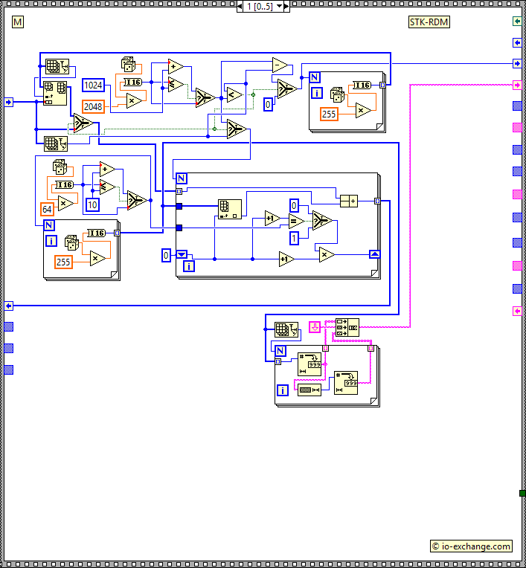Select the M label box
This screenshot has width=526, height=568.
tap(18, 22)
